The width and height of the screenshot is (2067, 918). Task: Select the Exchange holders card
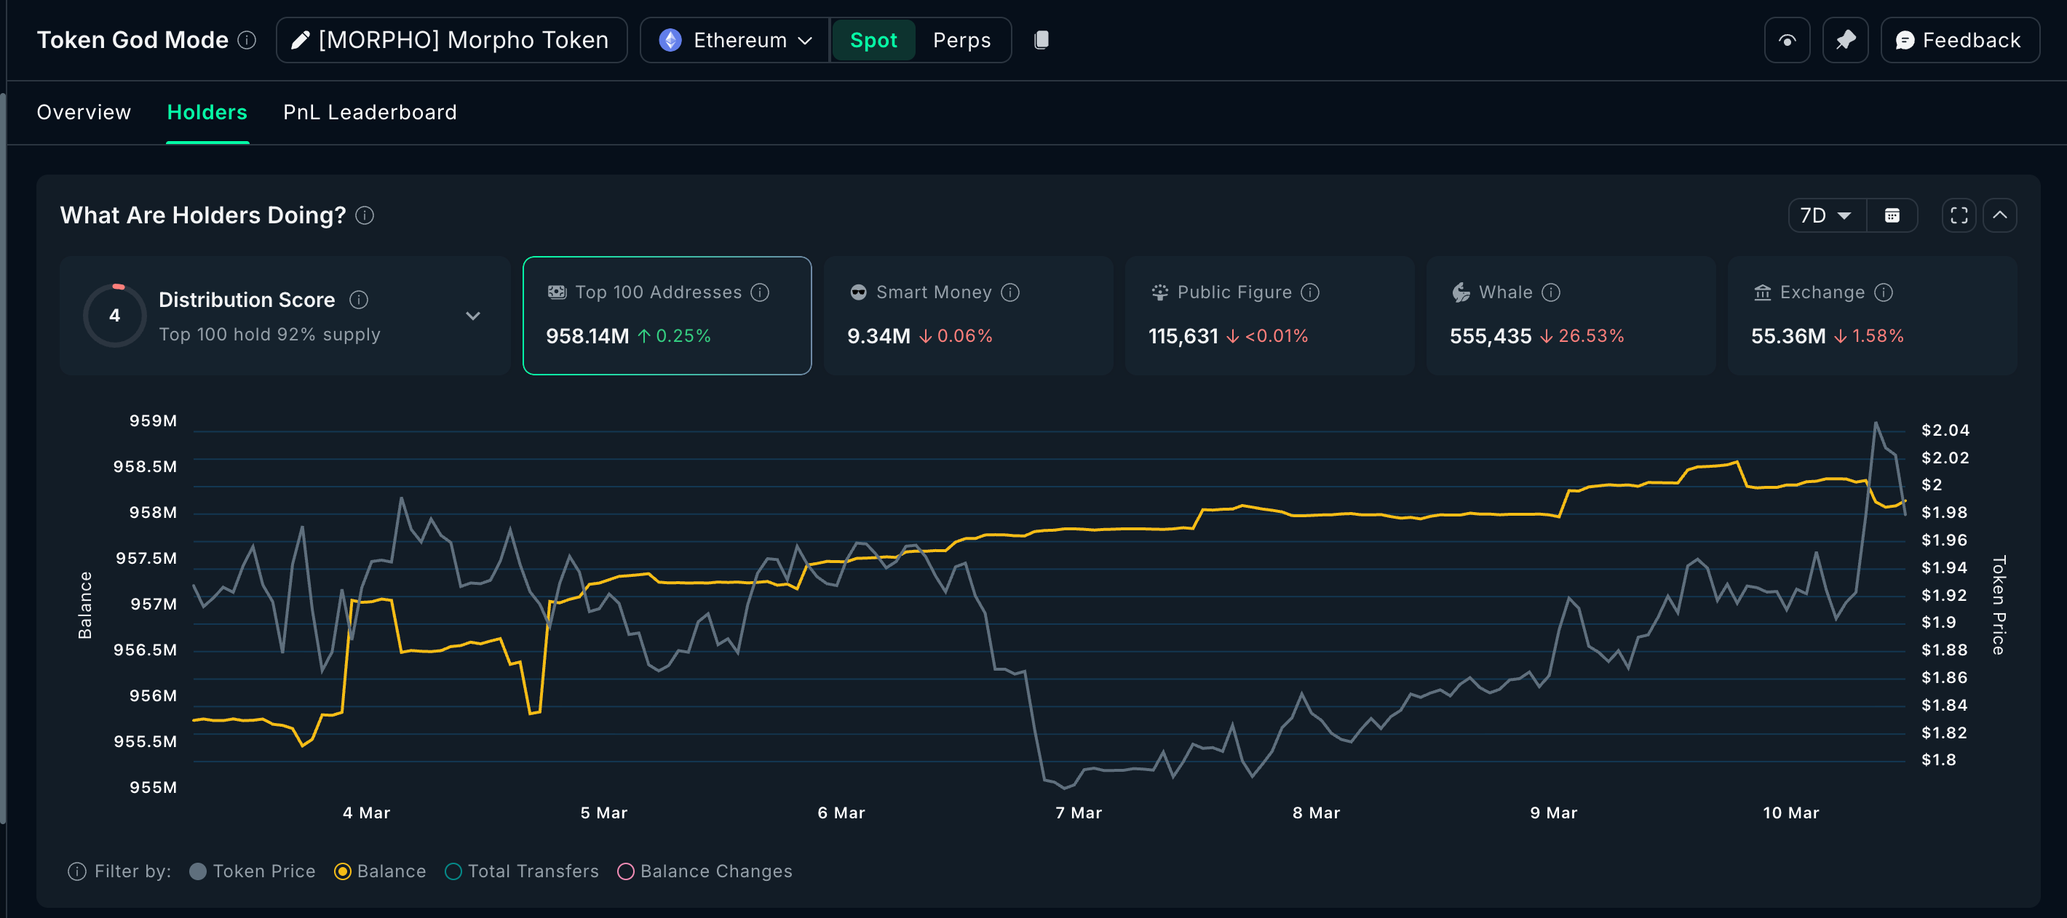coord(1871,316)
